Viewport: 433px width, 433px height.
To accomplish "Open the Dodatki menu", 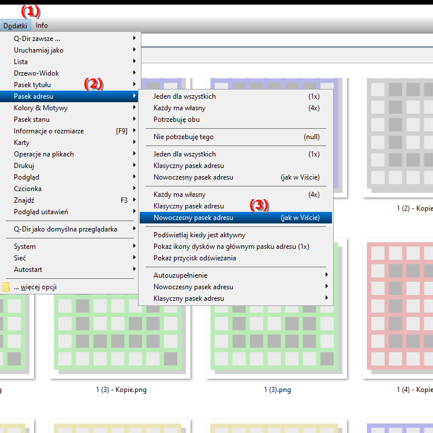I will pyautogui.click(x=15, y=25).
